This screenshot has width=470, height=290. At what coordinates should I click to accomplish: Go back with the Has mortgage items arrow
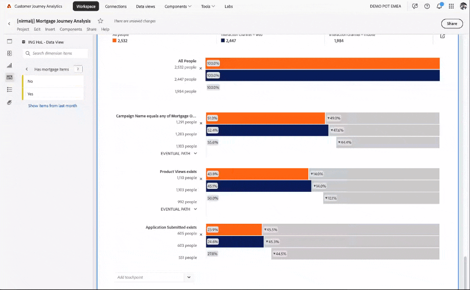click(x=27, y=69)
